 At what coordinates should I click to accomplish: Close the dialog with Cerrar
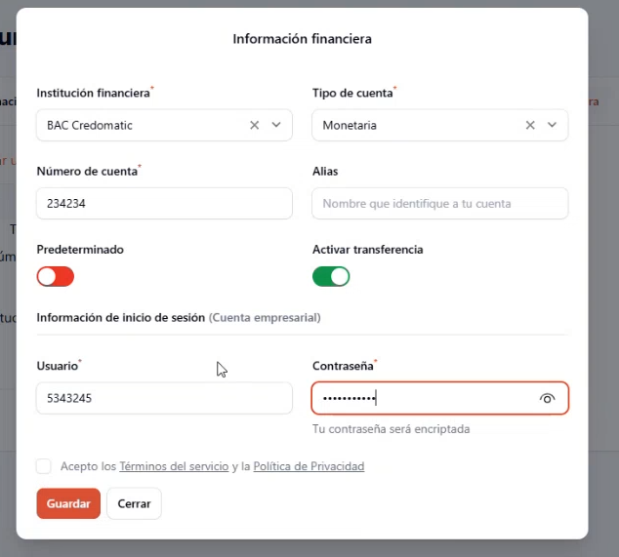point(134,503)
